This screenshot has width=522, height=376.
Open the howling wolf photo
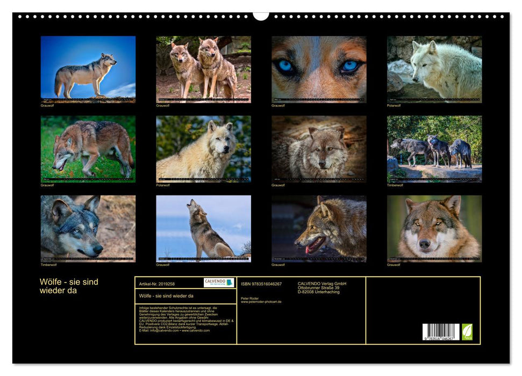203,228
